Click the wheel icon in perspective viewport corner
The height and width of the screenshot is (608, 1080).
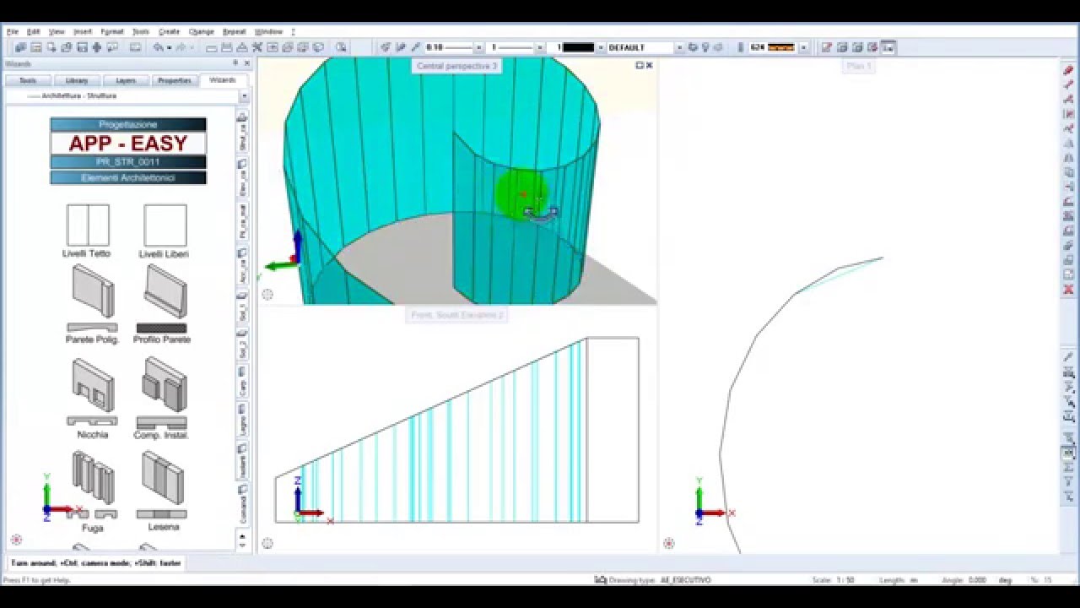(x=267, y=295)
